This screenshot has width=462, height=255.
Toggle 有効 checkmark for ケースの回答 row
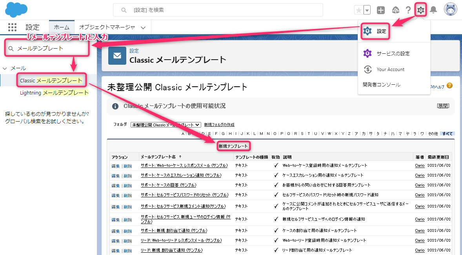276,185
